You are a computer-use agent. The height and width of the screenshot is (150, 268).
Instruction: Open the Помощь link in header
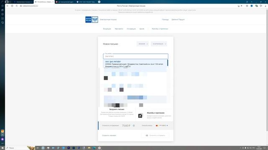[x=165, y=20]
